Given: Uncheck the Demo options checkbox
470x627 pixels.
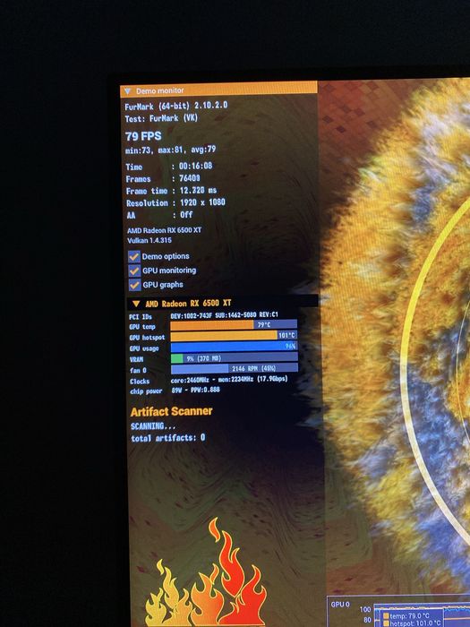Looking at the screenshot, I should point(134,257).
